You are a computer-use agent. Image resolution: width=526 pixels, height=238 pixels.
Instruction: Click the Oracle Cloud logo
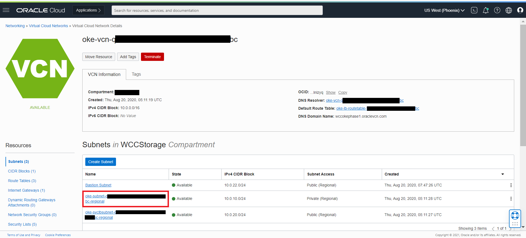[x=41, y=10]
